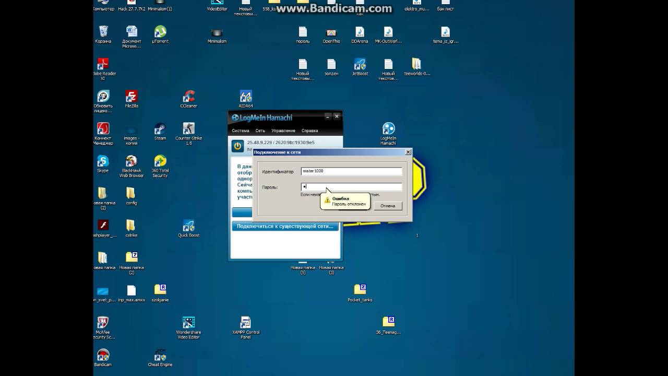This screenshot has width=668, height=376.
Task: Select the Adobe Reader XI icon
Action: point(104,69)
